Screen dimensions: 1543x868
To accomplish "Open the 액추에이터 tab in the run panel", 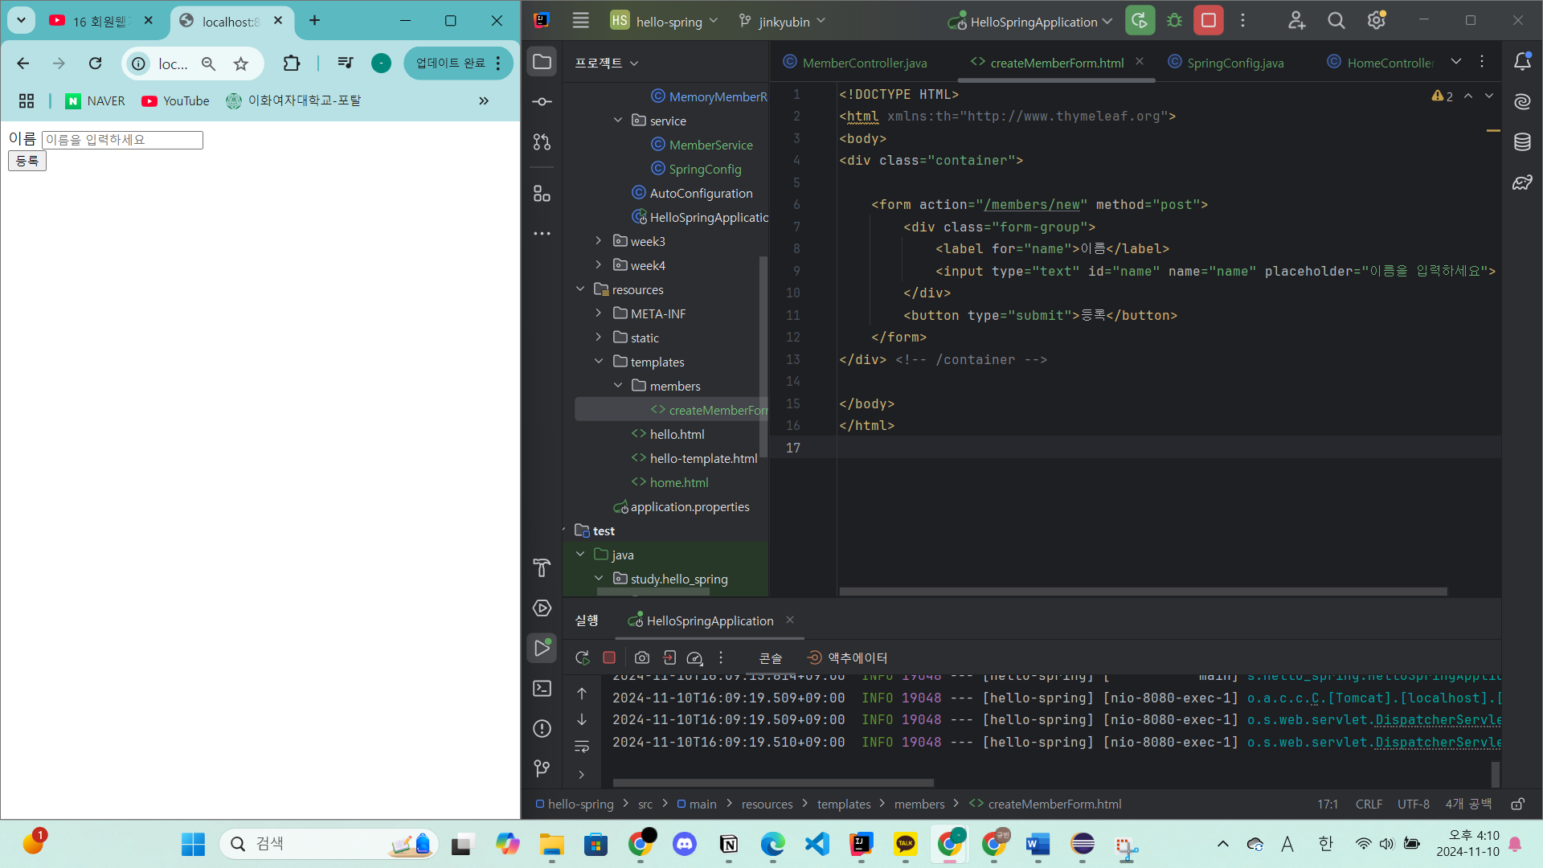I will (848, 657).
